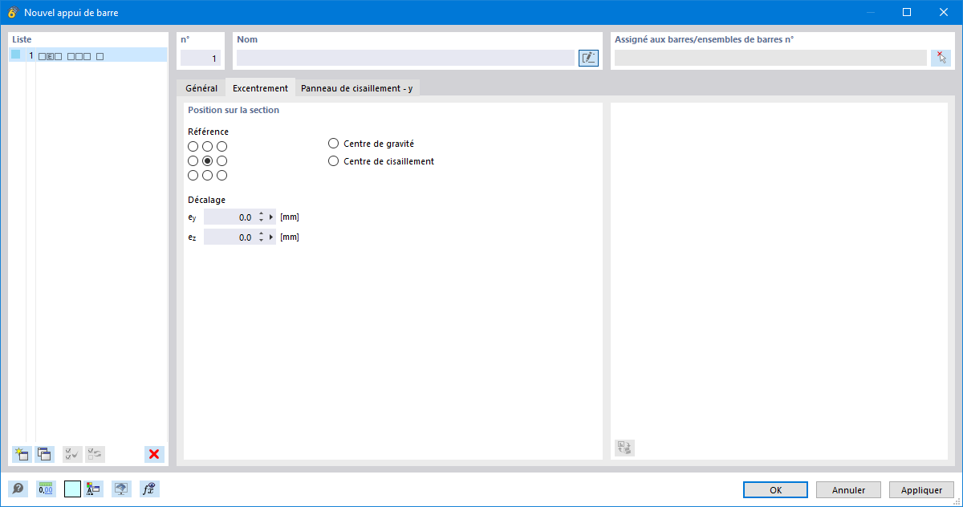The height and width of the screenshot is (507, 963).
Task: Select the center reference radio button
Action: [207, 160]
